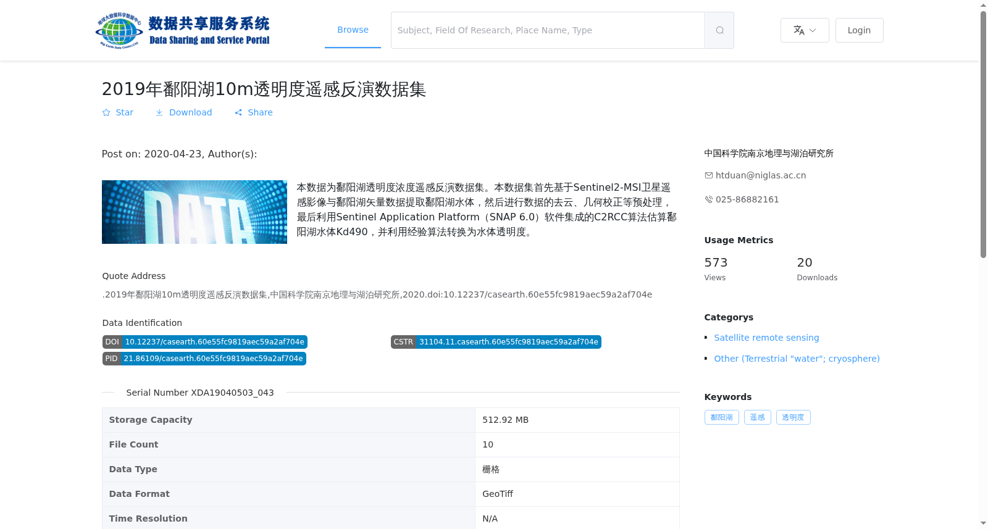Click the quote address citation text
988x529 pixels.
pos(377,294)
